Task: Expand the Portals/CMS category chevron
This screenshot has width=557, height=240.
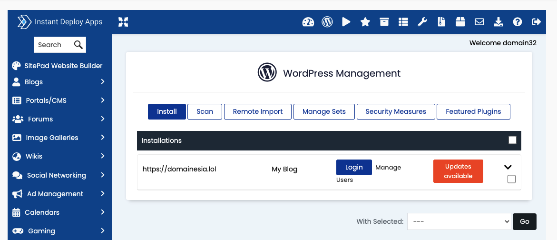Action: pyautogui.click(x=103, y=100)
